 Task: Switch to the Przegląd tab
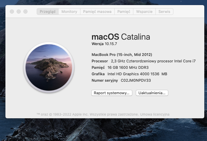click(x=48, y=12)
